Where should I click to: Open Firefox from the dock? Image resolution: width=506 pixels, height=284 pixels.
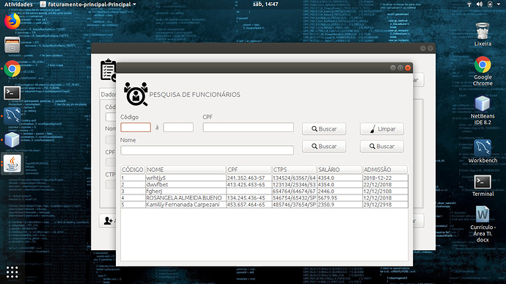tap(12, 21)
